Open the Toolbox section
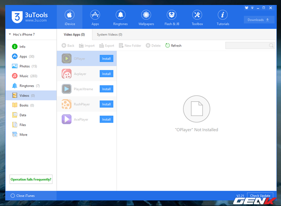281x206 pixels. click(197, 17)
